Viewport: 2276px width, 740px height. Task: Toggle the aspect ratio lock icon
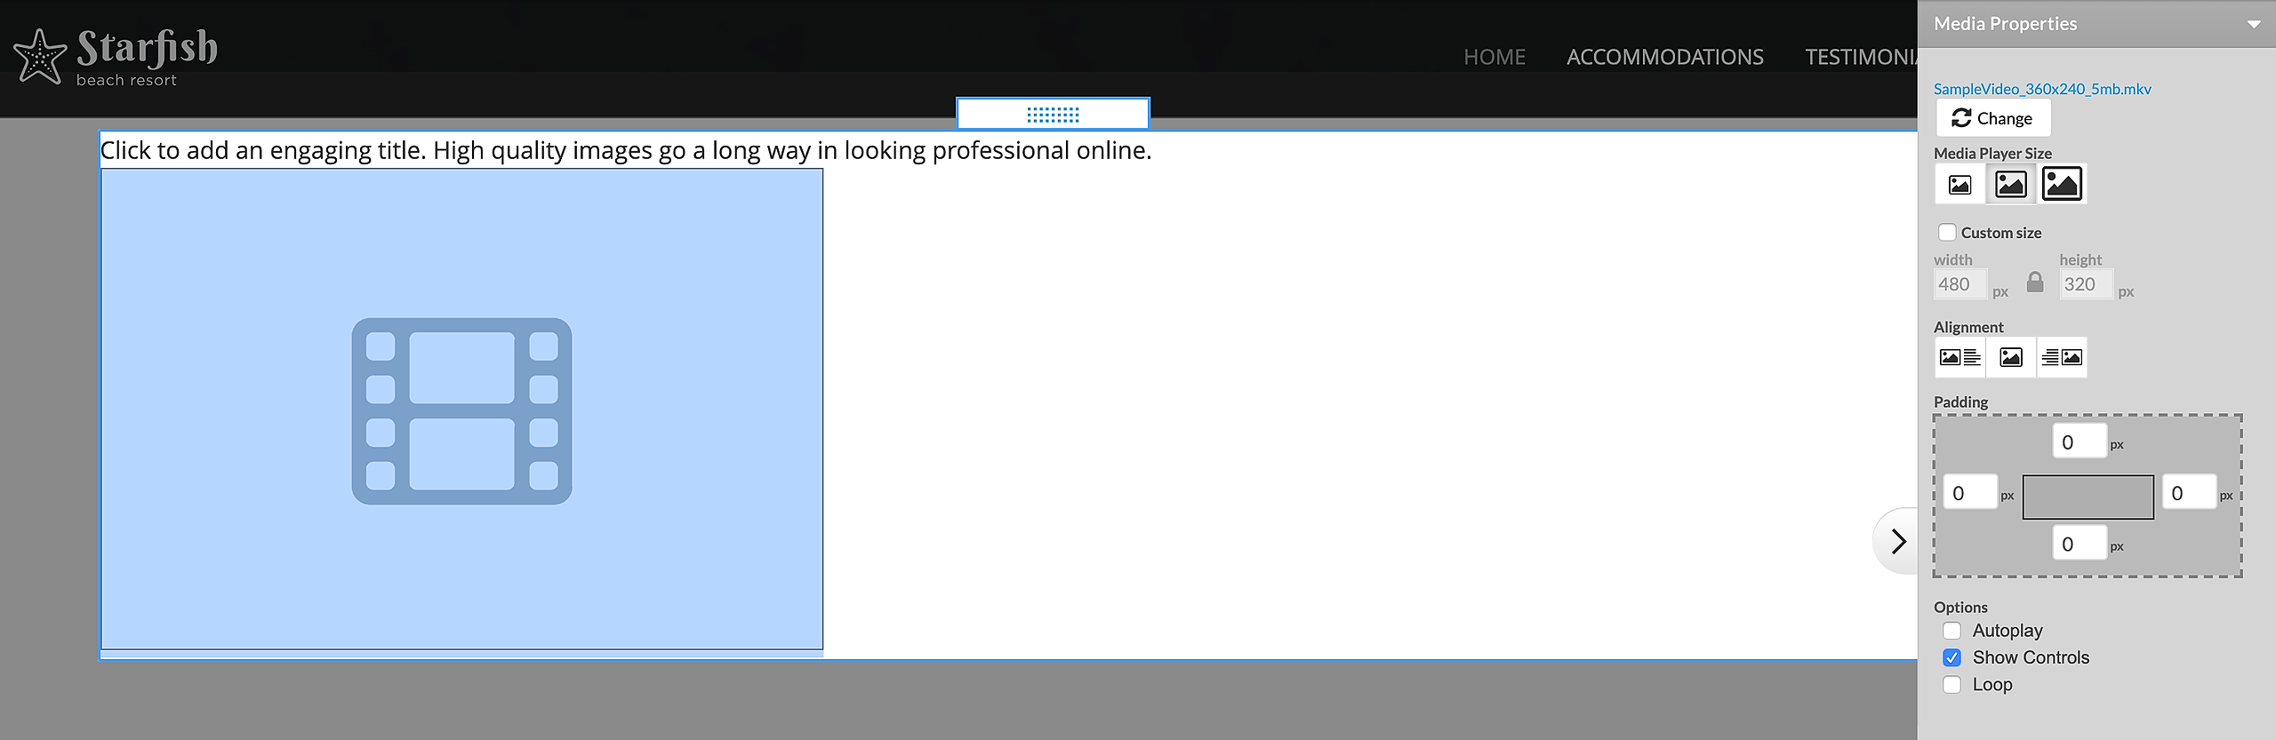tap(2035, 282)
